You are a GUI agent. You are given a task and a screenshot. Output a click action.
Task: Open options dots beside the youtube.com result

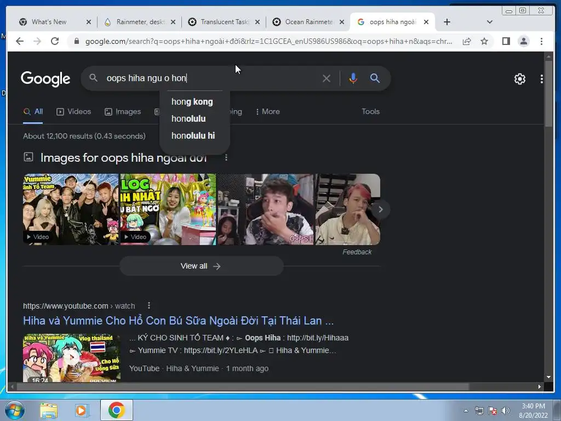coord(149,306)
